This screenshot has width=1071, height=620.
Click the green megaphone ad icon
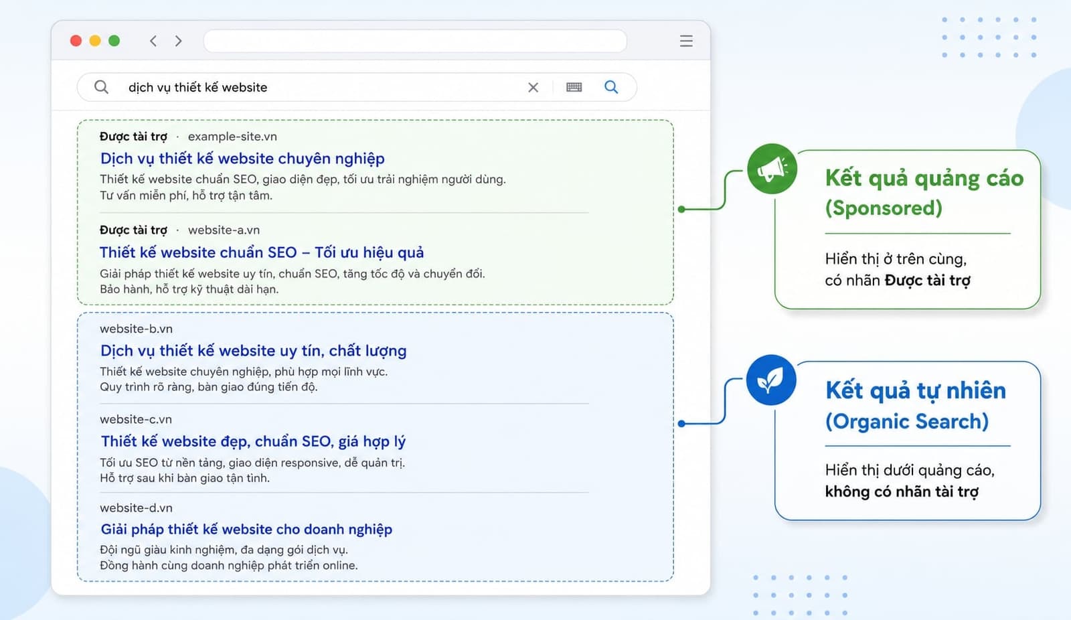pos(772,169)
